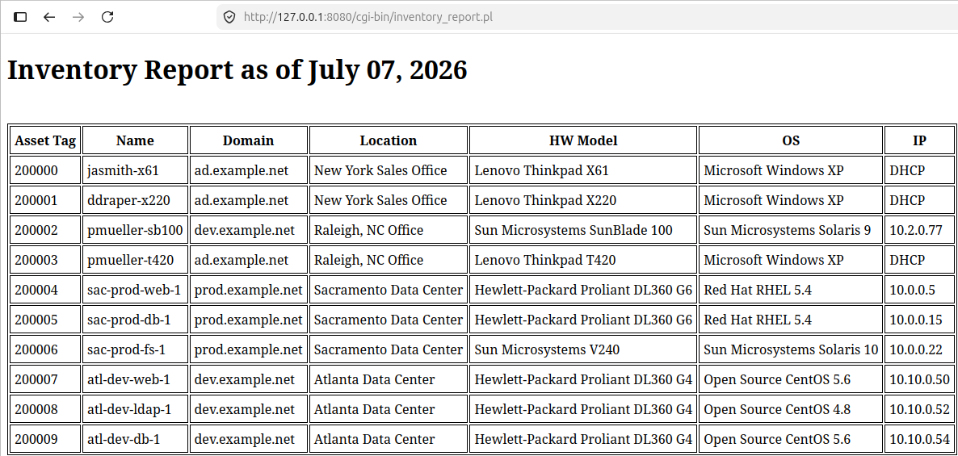
Task: Select asset tag 200008
Action: (45, 410)
